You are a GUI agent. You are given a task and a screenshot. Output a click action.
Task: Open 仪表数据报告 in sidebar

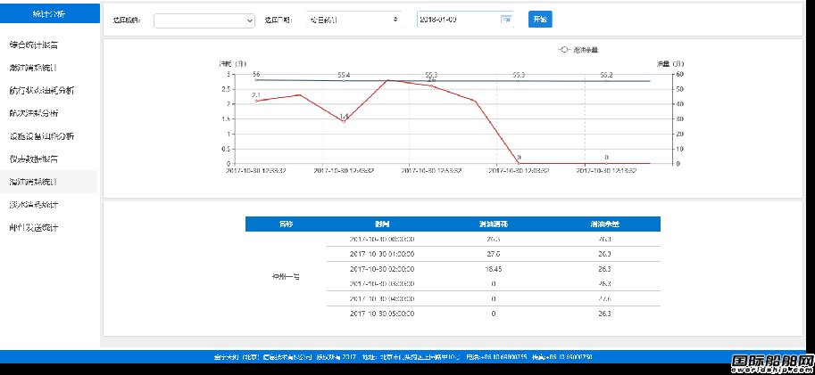(34, 159)
